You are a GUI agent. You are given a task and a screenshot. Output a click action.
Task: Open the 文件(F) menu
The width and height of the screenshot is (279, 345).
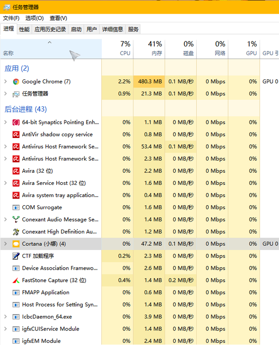pyautogui.click(x=11, y=18)
